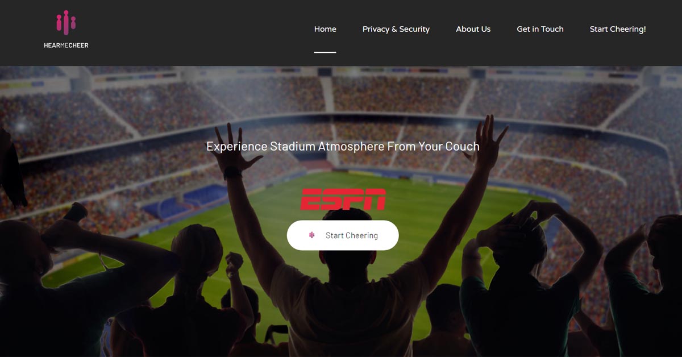The width and height of the screenshot is (682, 357).
Task: Click the white underline beneath Home
Action: coord(325,52)
